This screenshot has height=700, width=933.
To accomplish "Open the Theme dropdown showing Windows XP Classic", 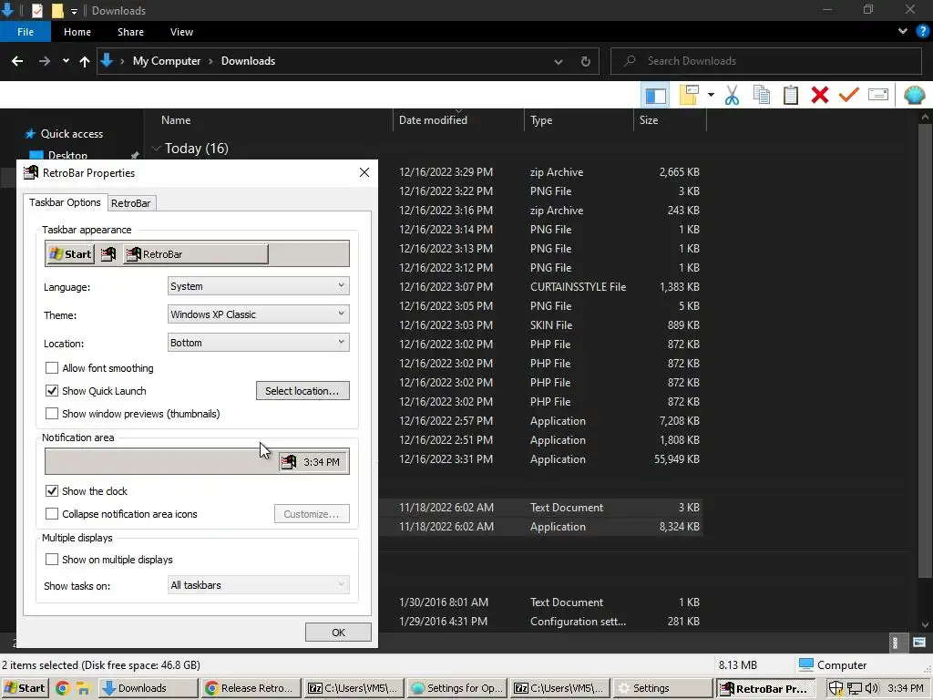I will coord(258,314).
